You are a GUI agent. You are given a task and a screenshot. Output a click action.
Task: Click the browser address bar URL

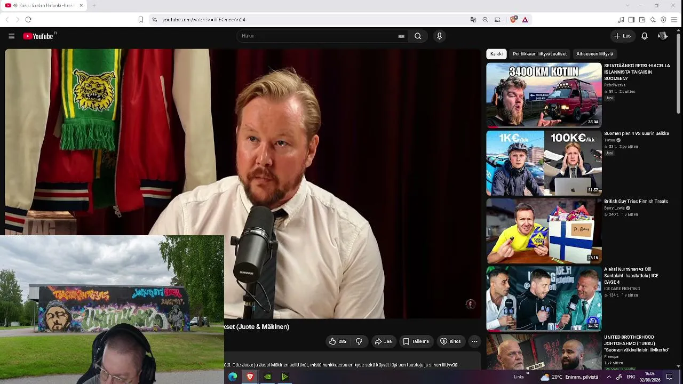[x=204, y=20]
